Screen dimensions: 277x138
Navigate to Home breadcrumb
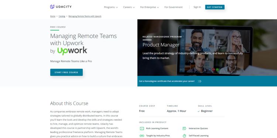coord(53,16)
